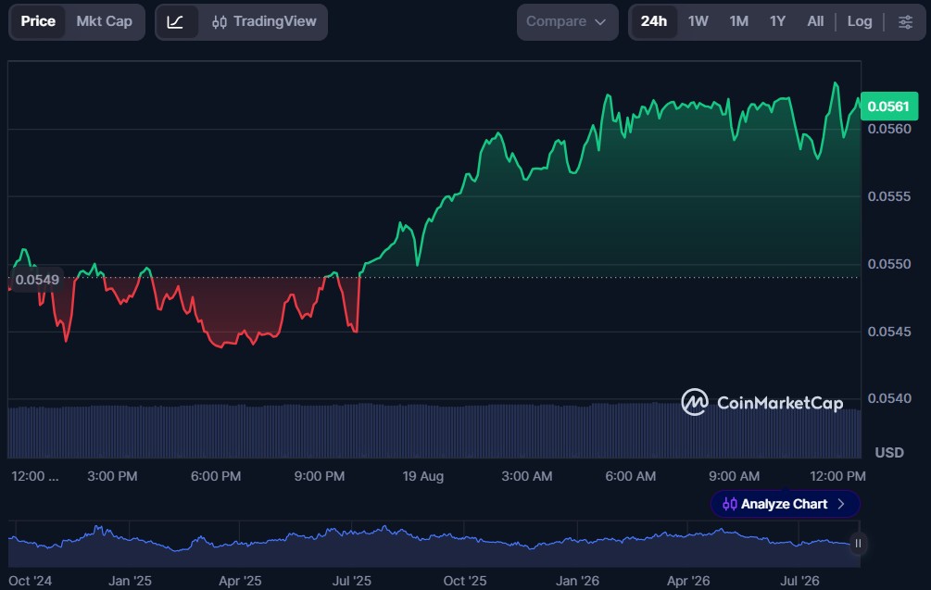931x590 pixels.
Task: Click the 9:00 AM time axis label
Action: click(734, 476)
